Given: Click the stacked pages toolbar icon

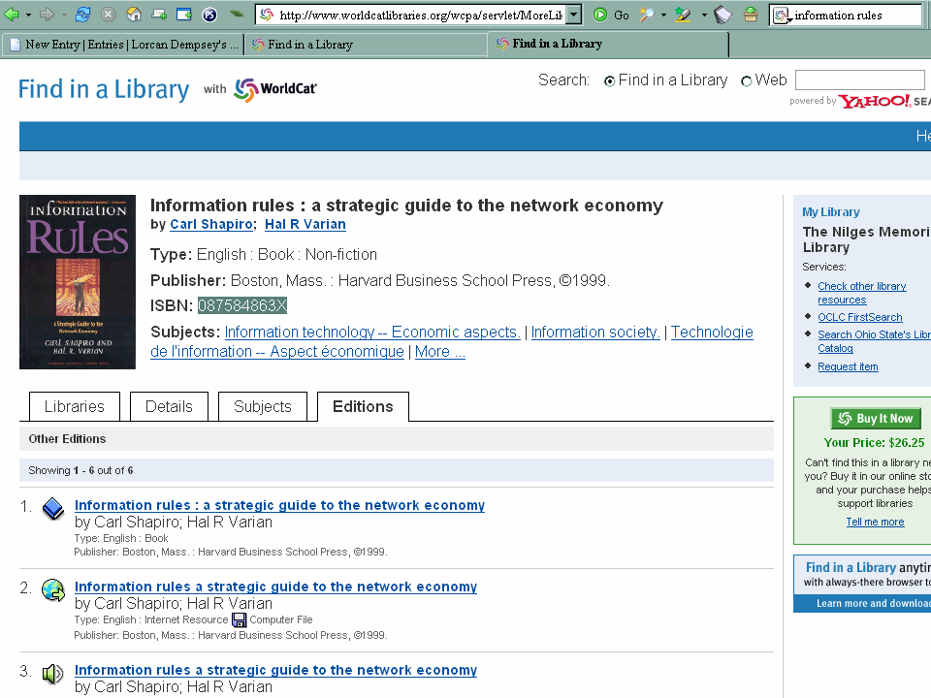Looking at the screenshot, I should 723,15.
